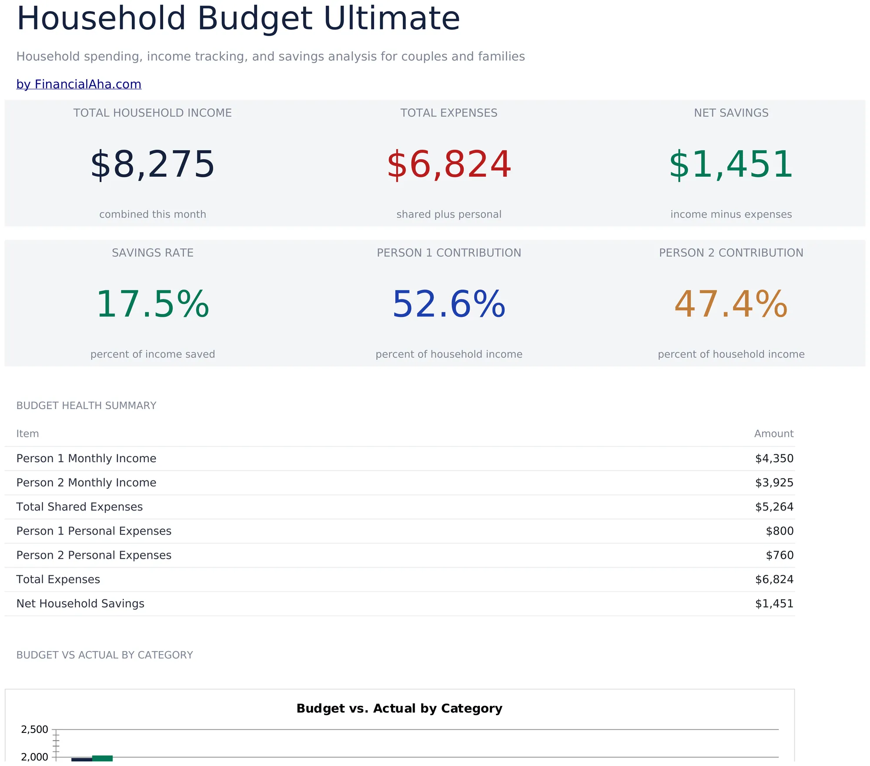Click the NET SAVINGS card label
Screen dimensions: 870x766
tap(731, 113)
